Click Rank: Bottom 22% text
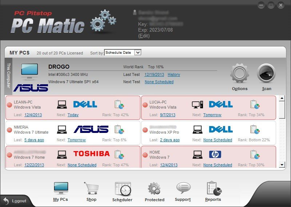This screenshot has height=207, width=291. 254,140
